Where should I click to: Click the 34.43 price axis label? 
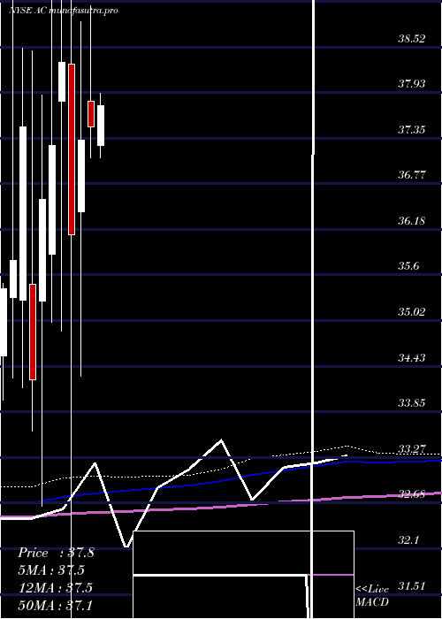[x=412, y=357]
